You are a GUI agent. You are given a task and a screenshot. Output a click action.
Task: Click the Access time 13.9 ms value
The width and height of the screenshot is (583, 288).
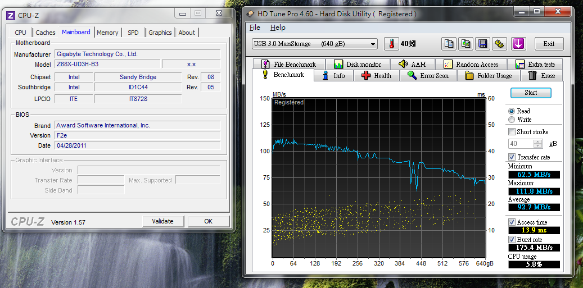534,231
